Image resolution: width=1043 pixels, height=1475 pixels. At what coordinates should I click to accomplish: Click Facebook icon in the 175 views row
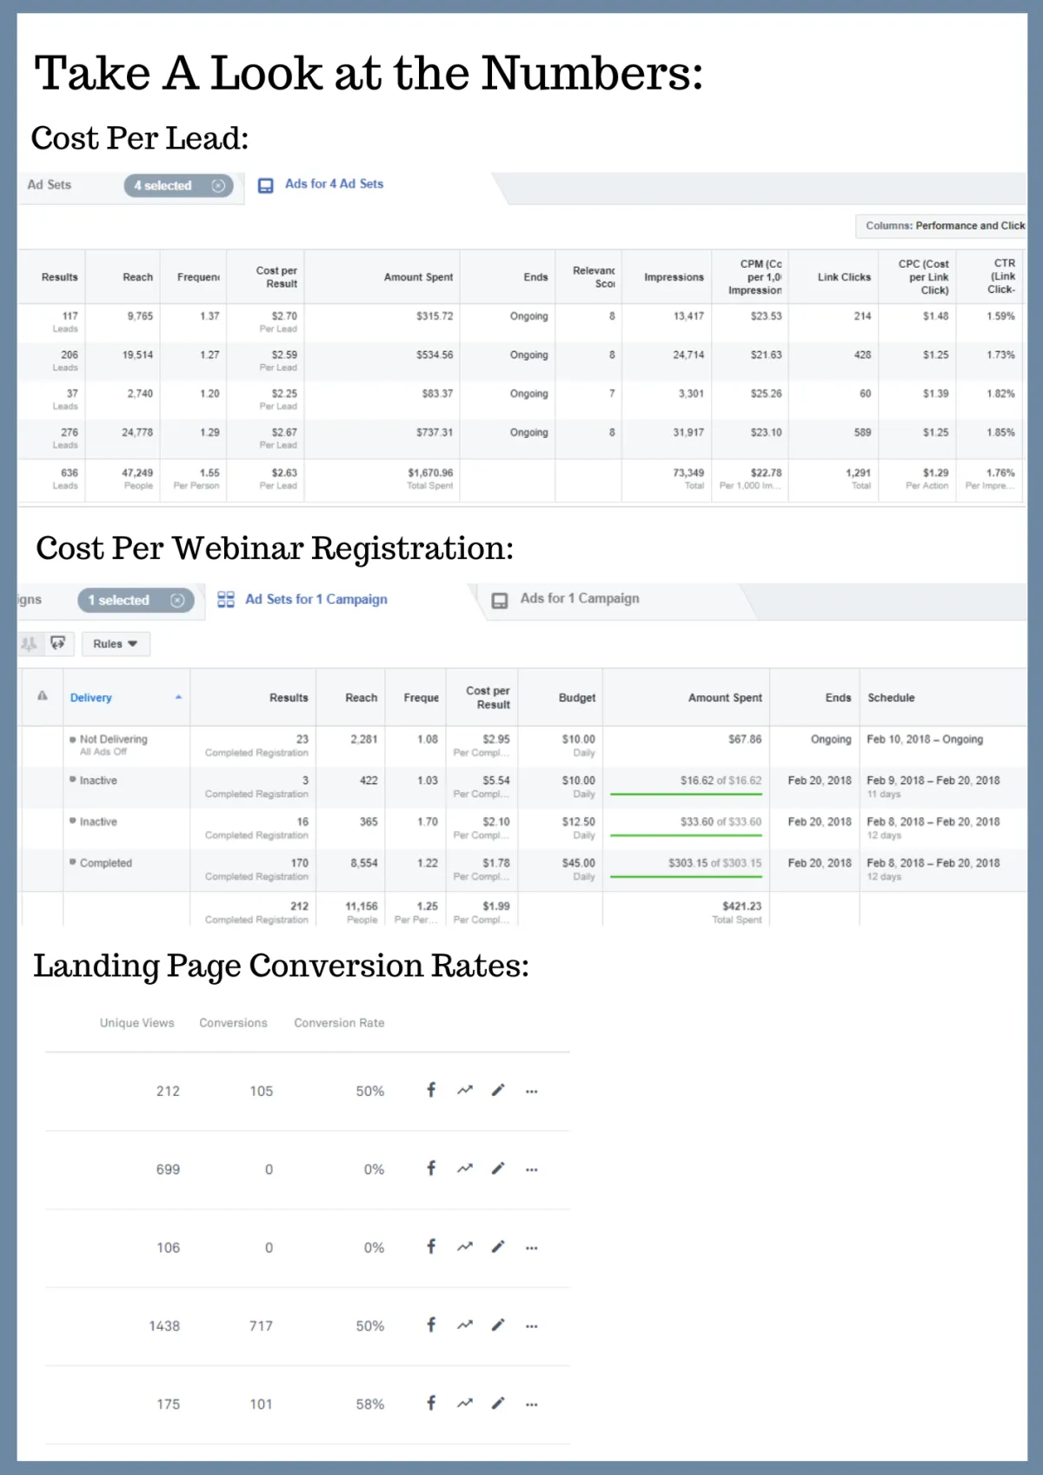tap(431, 1403)
